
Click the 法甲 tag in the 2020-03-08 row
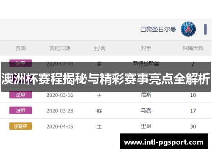point(21,63)
